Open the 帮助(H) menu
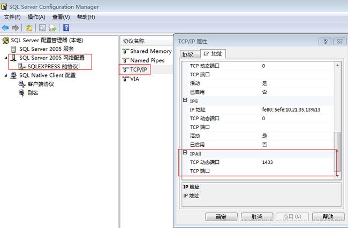The image size is (348, 228). click(x=86, y=17)
